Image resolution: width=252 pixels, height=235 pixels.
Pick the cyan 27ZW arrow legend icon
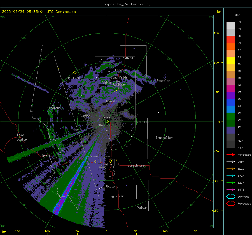pyautogui.click(x=231, y=176)
